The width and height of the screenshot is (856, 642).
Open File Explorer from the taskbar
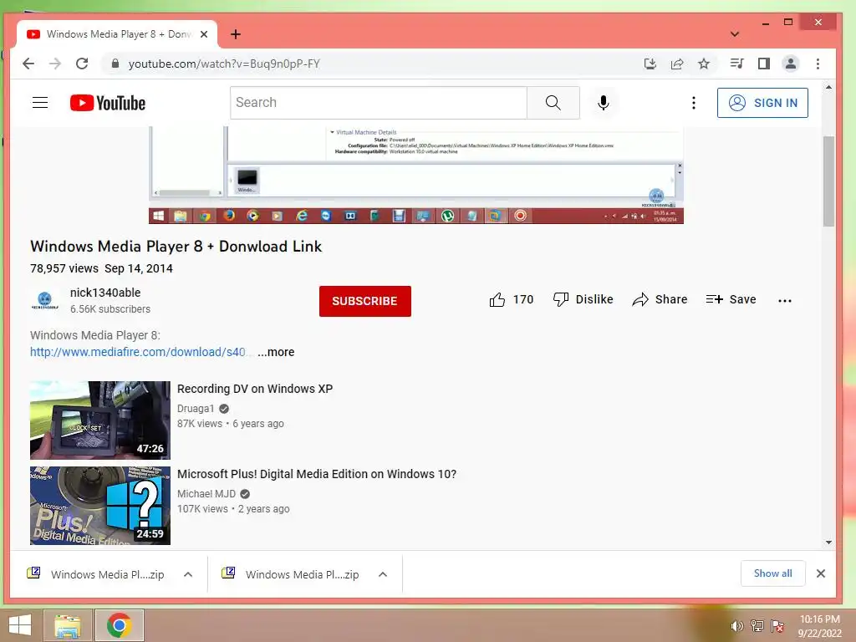(67, 625)
